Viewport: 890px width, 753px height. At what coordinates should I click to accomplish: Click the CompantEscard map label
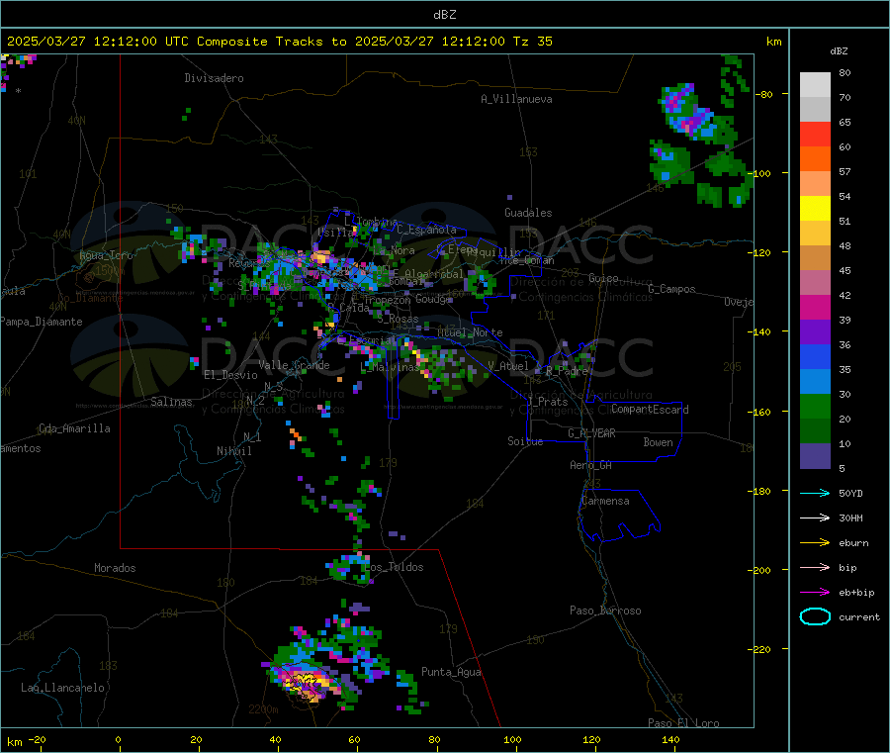(650, 410)
